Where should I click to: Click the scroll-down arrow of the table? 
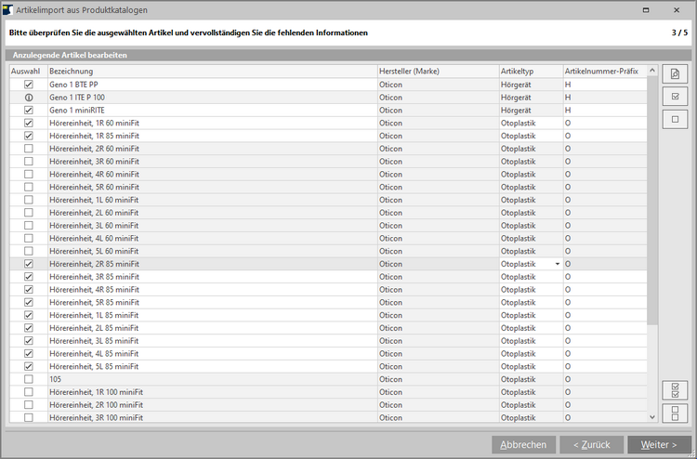[x=652, y=417]
